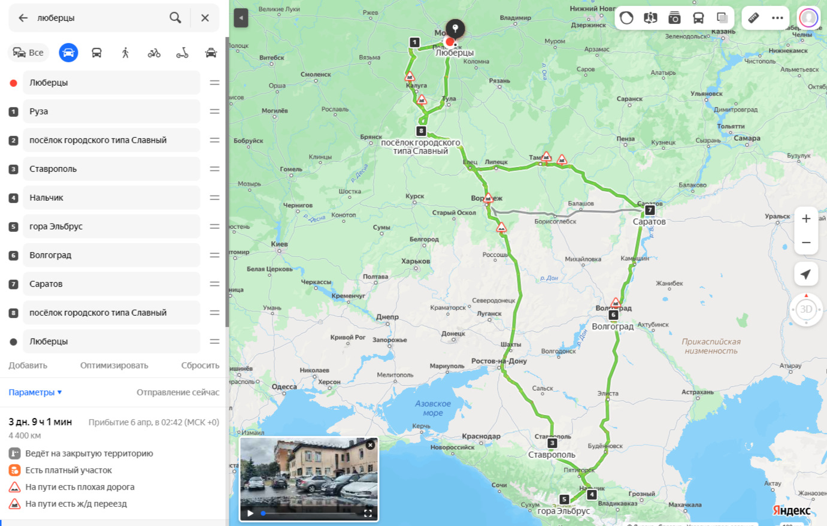
Task: Click drag handle beside Ставрополь
Action: 214,169
